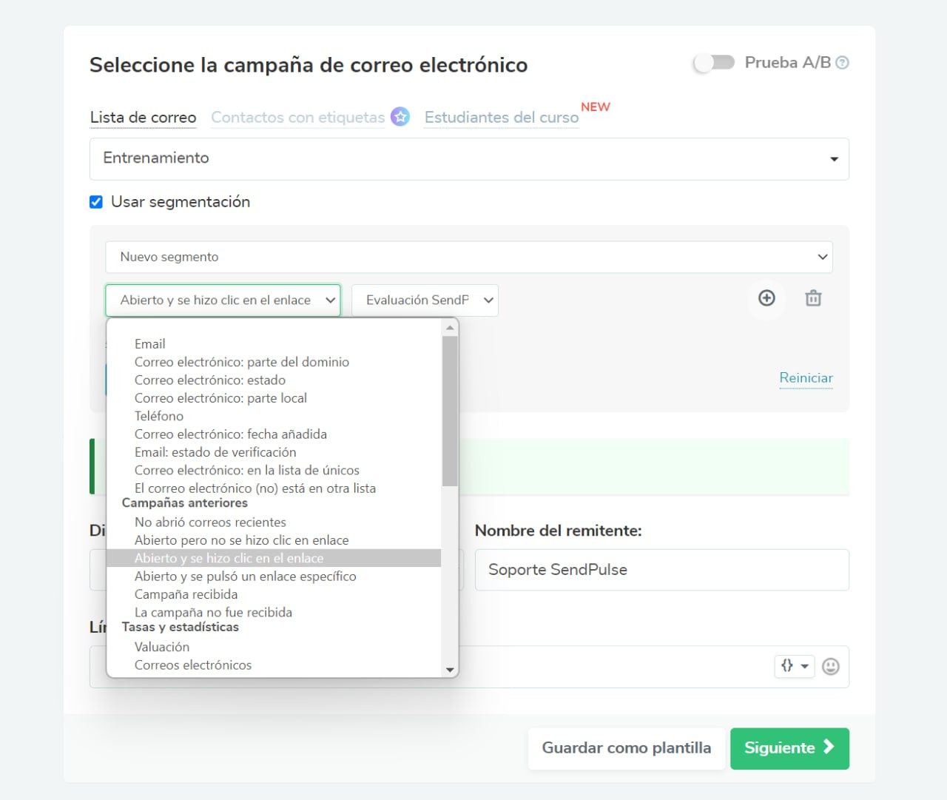The height and width of the screenshot is (800, 947).
Task: Click the add condition plus icon
Action: 766,298
